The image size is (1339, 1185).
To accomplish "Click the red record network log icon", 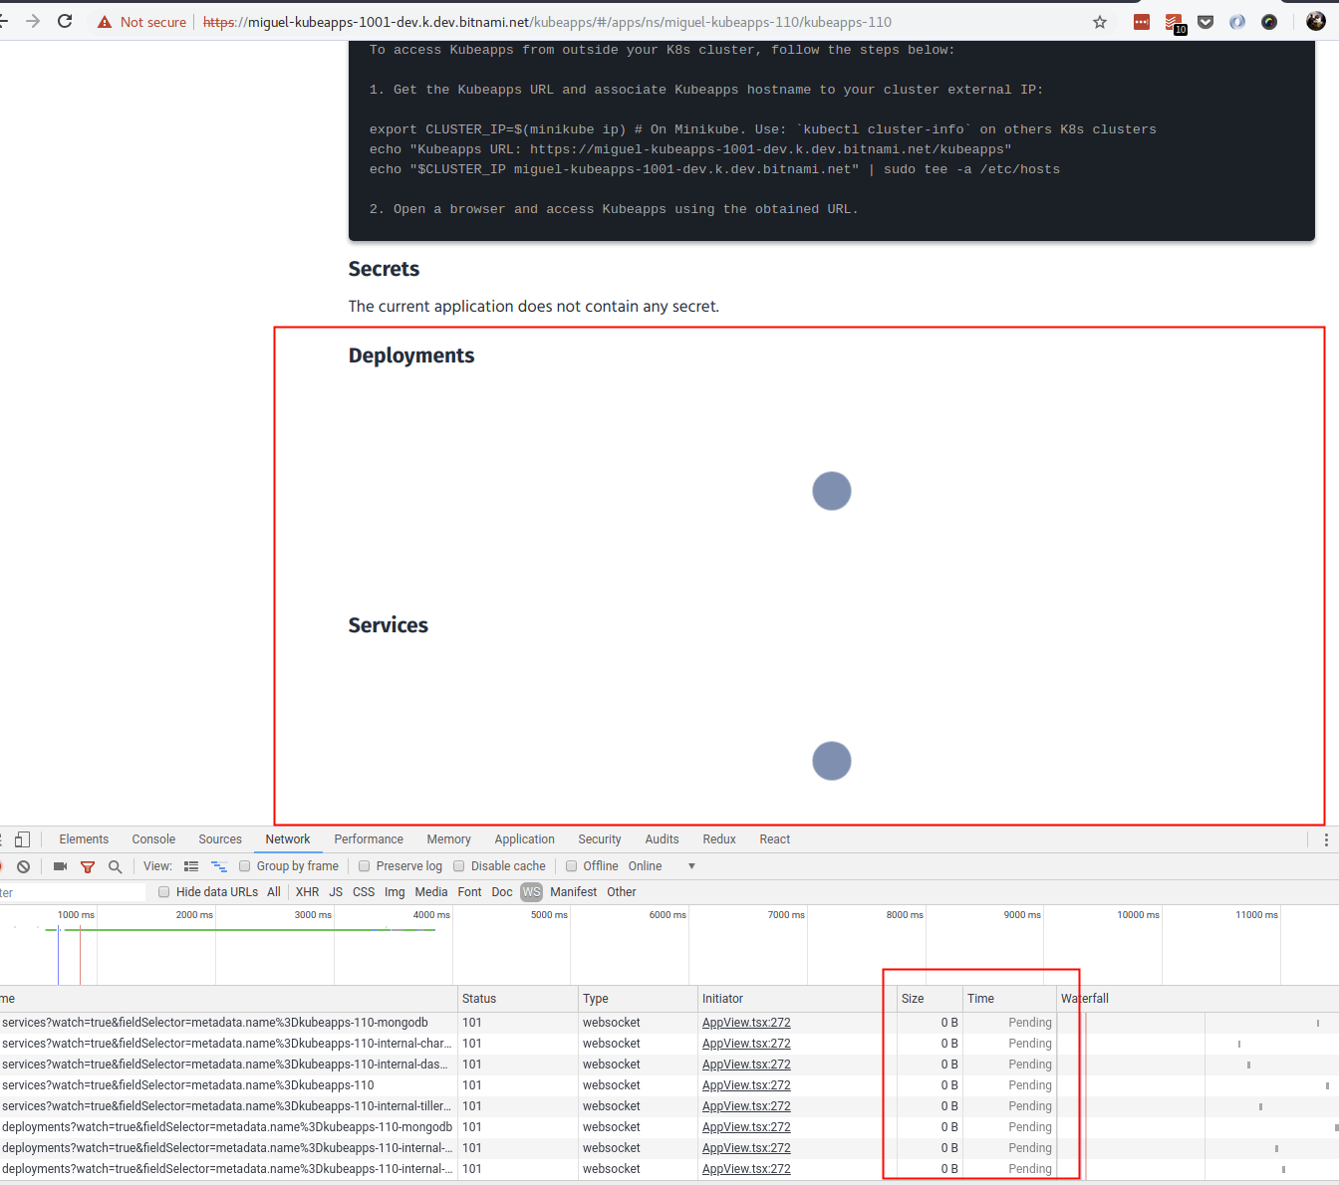I will tap(2, 865).
